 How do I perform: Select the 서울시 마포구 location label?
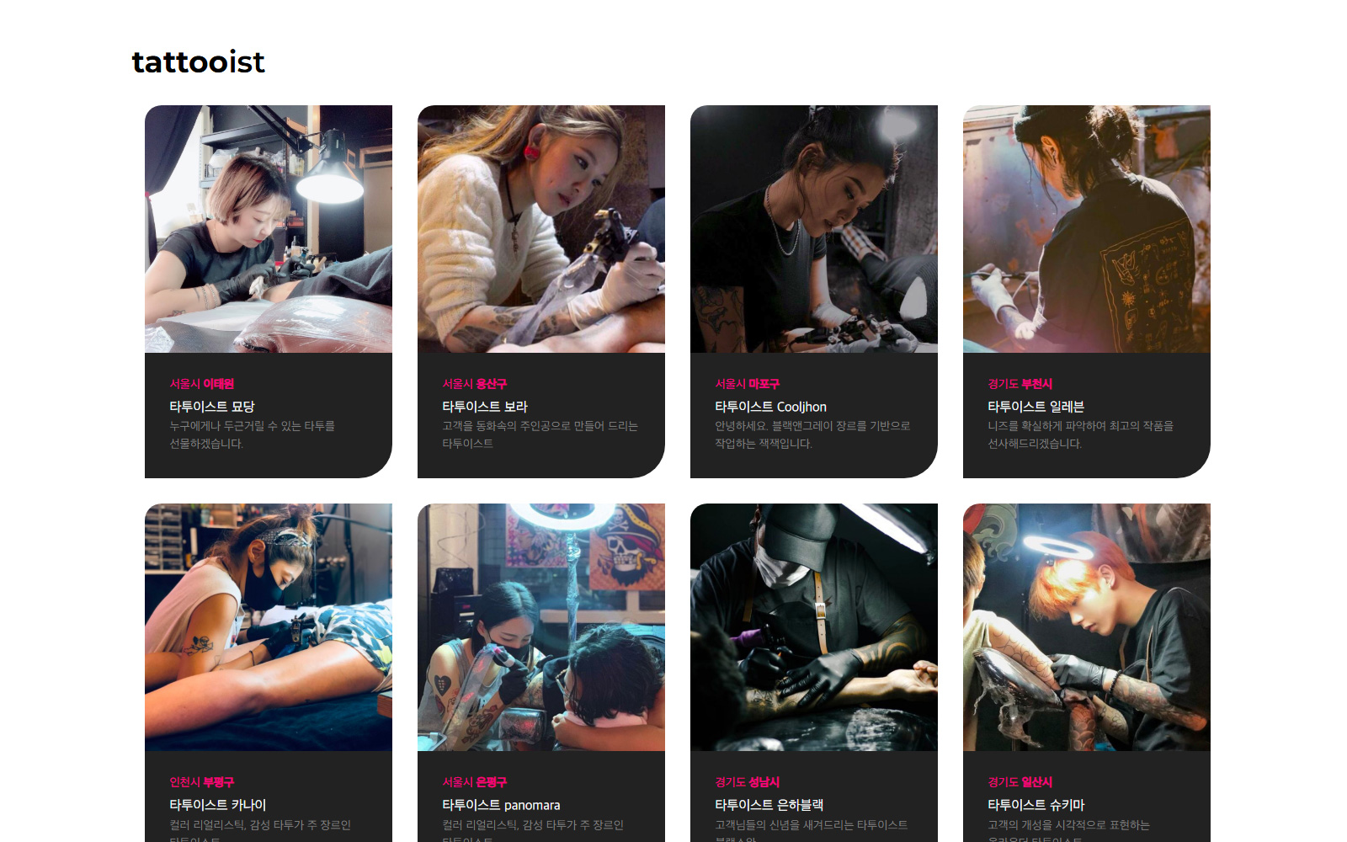tap(748, 384)
